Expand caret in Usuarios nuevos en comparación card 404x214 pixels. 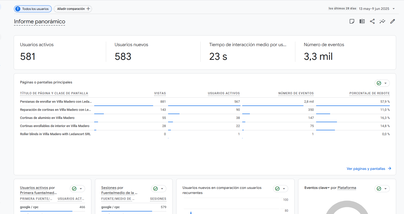tap(284, 189)
